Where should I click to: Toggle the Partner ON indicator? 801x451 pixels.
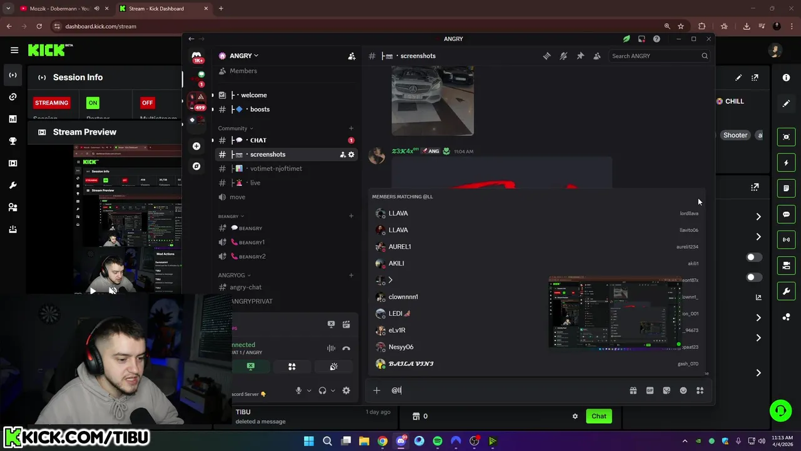pyautogui.click(x=93, y=103)
